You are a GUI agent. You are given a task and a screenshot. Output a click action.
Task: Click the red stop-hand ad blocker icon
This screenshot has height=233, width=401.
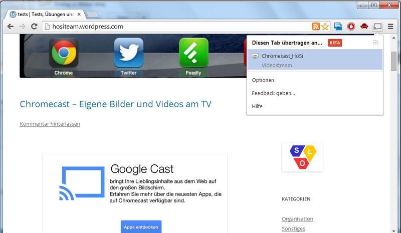(x=351, y=26)
